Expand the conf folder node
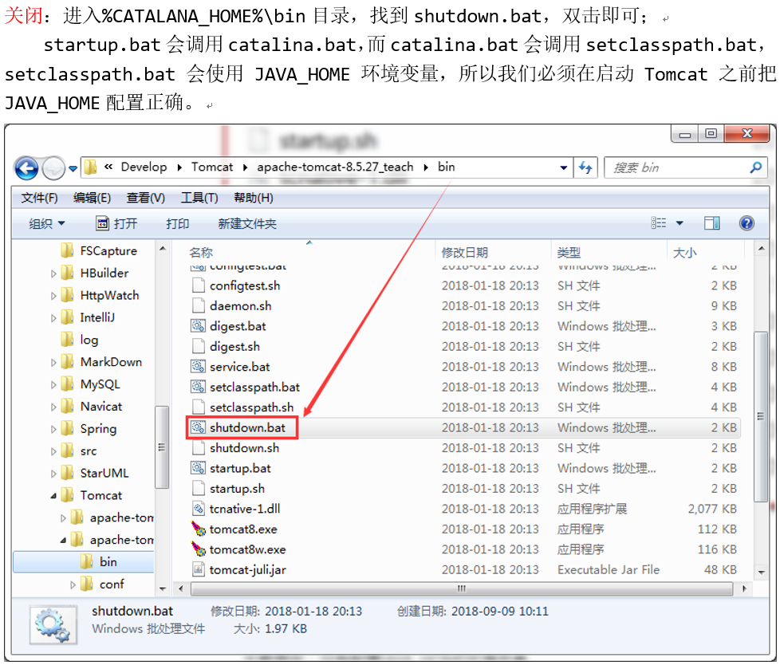Screen dimensions: 780x669 click(73, 584)
